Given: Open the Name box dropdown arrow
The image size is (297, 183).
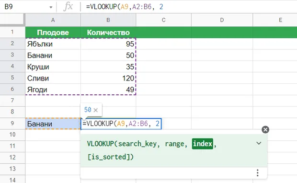Looking at the screenshot, I should pos(51,7).
